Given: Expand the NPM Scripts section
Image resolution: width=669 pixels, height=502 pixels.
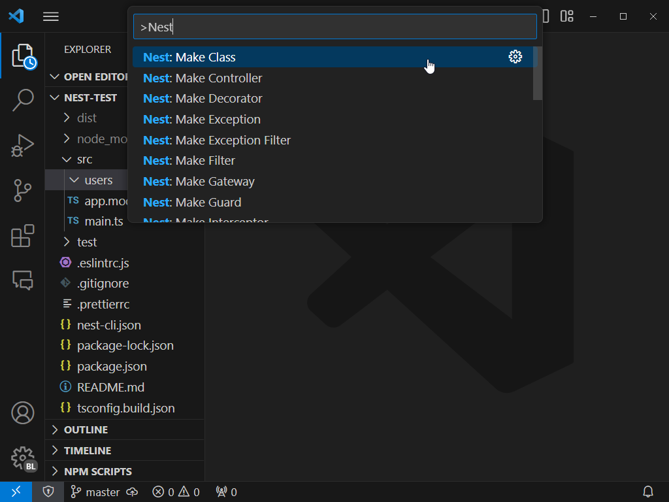Looking at the screenshot, I should (x=125, y=472).
